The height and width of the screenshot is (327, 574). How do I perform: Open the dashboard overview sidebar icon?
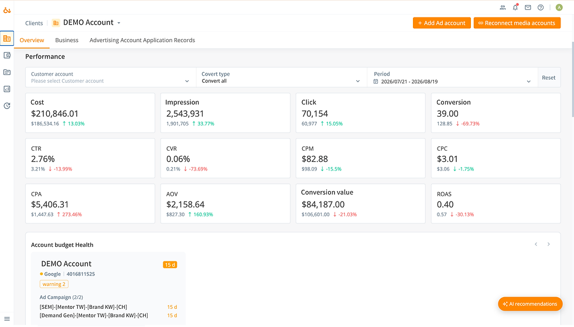pyautogui.click(x=7, y=38)
